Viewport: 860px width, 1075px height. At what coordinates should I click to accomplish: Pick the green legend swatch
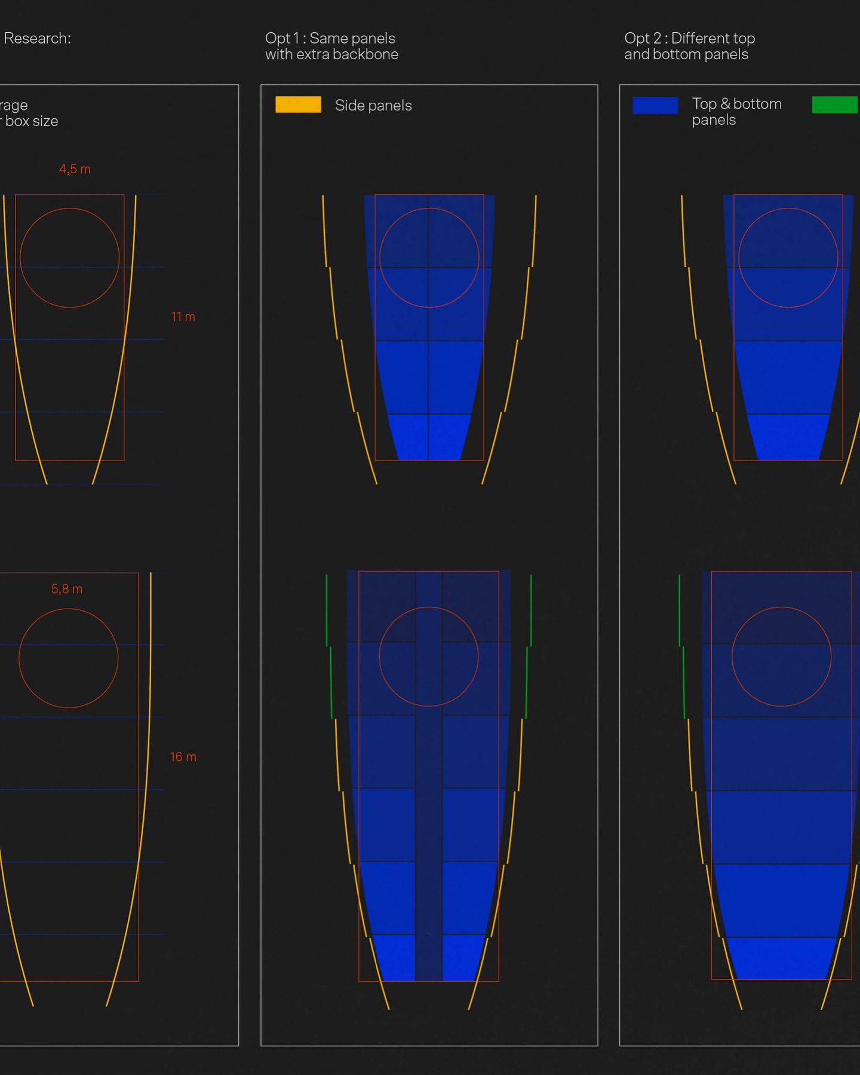(x=835, y=105)
